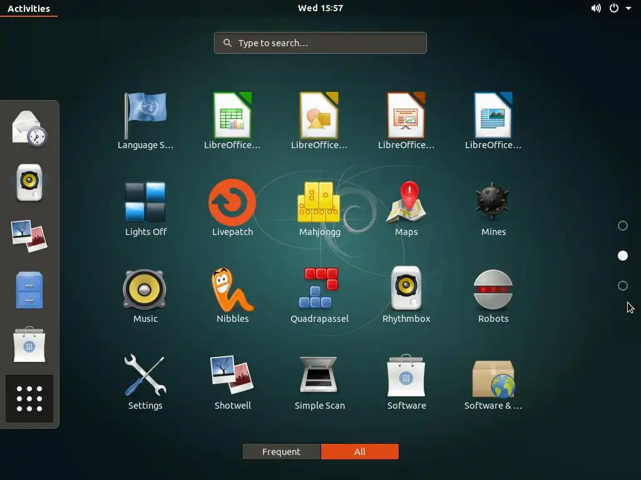Open Evolution mail in the dock
The height and width of the screenshot is (480, 641).
click(x=29, y=129)
